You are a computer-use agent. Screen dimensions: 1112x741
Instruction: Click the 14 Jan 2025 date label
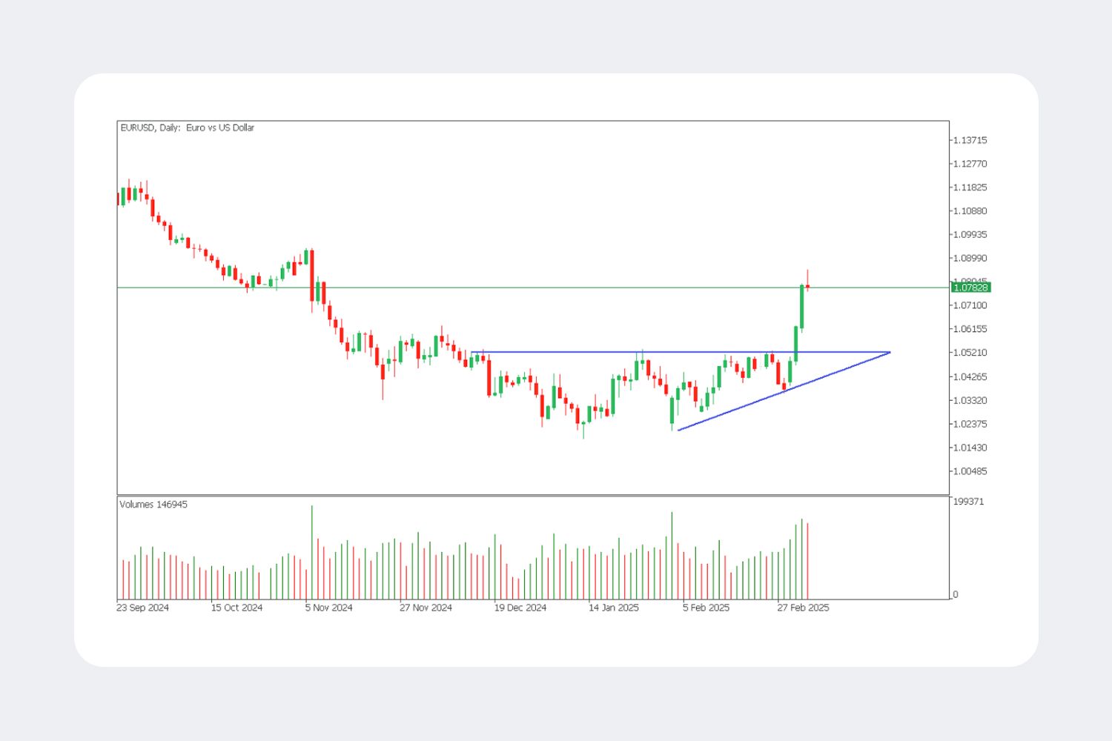pos(613,608)
